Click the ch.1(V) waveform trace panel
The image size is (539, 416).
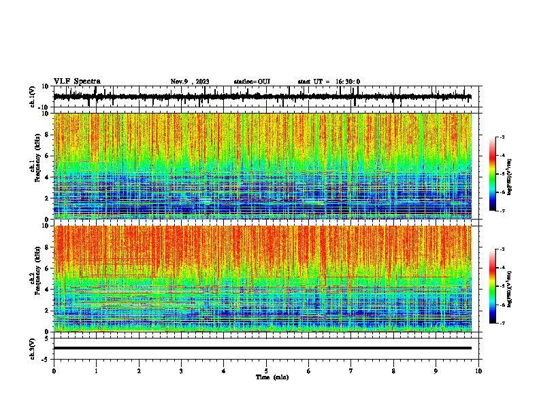267,97
